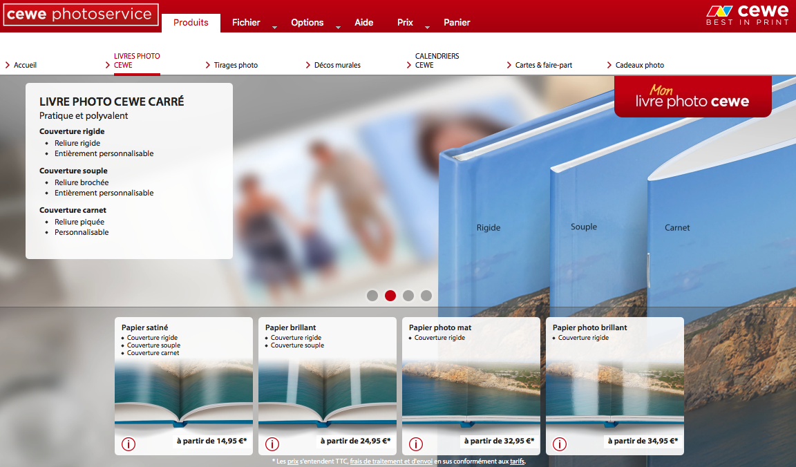796x467 pixels.
Task: Select the active red carousel dot
Action: (390, 296)
